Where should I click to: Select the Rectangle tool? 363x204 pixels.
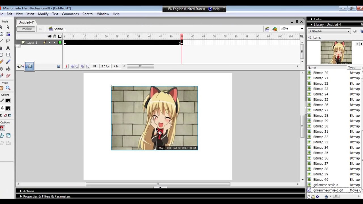(8, 55)
